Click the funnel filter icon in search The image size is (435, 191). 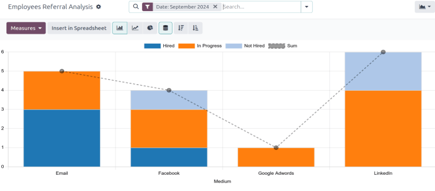[147, 7]
